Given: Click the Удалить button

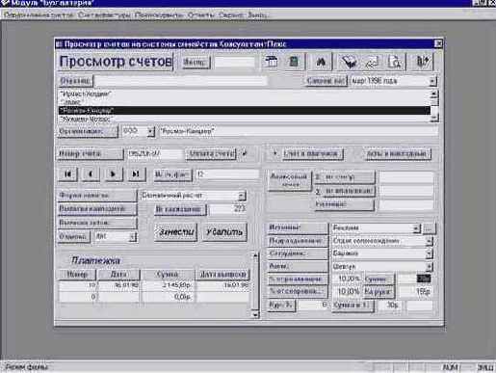Looking at the screenshot, I should point(224,232).
